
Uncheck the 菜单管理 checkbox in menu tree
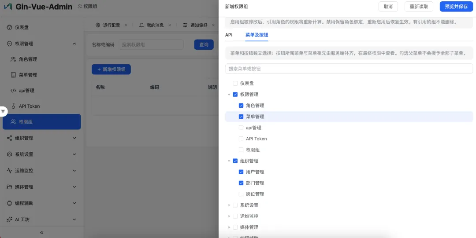(241, 117)
